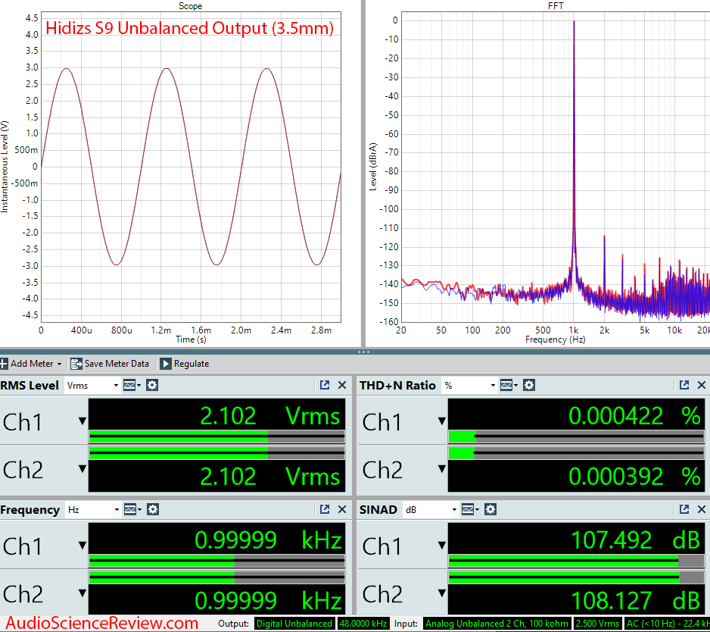Click THD+N Ratio Ch1 bar graph
This screenshot has width=710, height=632.
pyautogui.click(x=576, y=436)
